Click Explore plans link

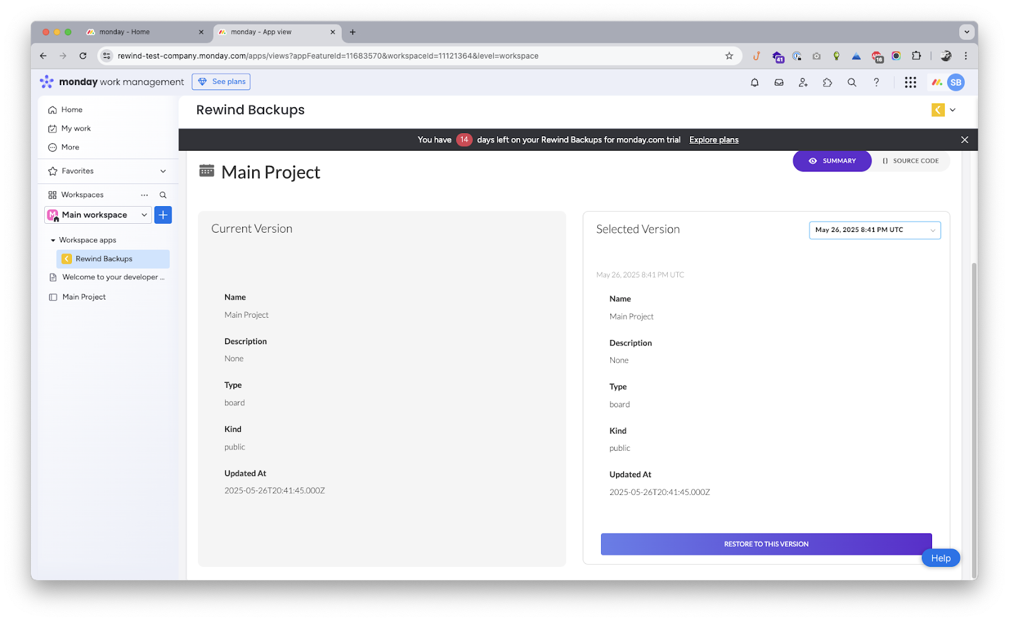click(713, 140)
